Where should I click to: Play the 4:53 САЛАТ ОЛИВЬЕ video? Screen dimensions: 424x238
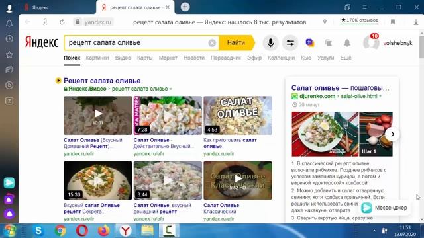click(x=238, y=115)
